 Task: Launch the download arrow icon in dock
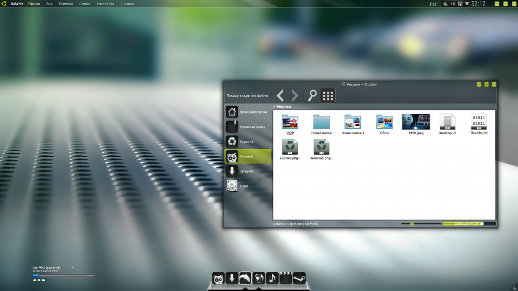[232, 278]
